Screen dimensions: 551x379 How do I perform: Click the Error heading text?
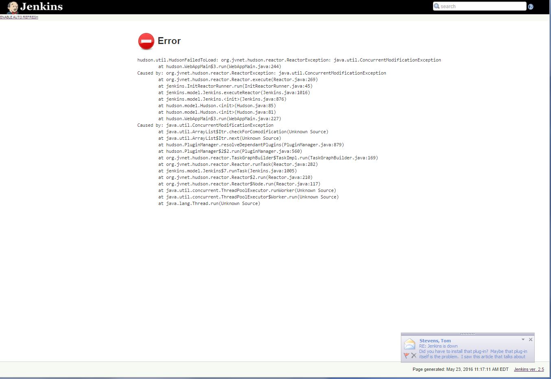[x=169, y=41]
